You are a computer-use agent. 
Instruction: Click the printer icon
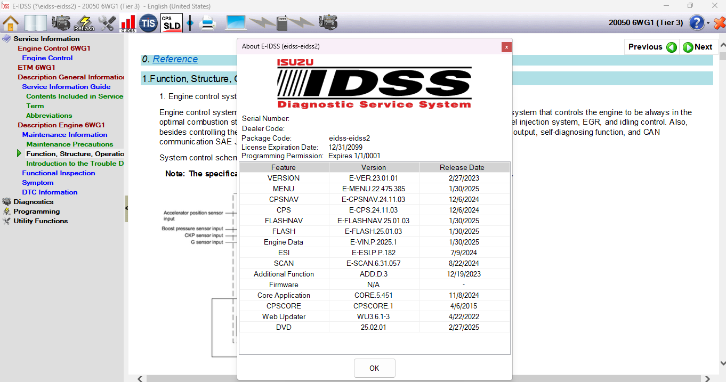click(x=208, y=23)
